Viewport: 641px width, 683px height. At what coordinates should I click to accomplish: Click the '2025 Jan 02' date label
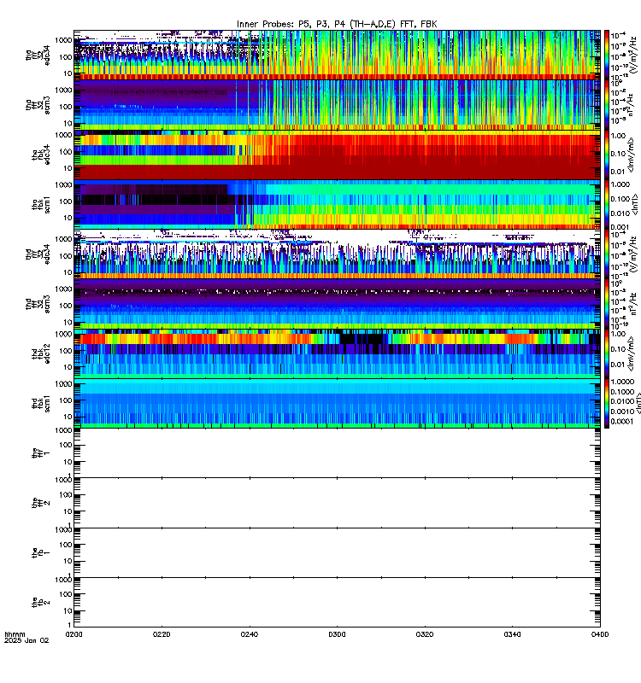[x=26, y=641]
